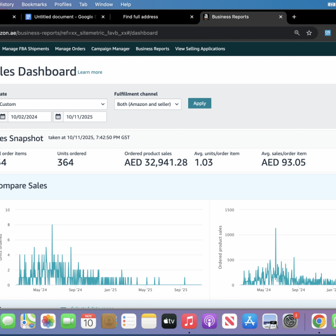
Task: Open Google Chrome from the dock
Action: (x=319, y=321)
